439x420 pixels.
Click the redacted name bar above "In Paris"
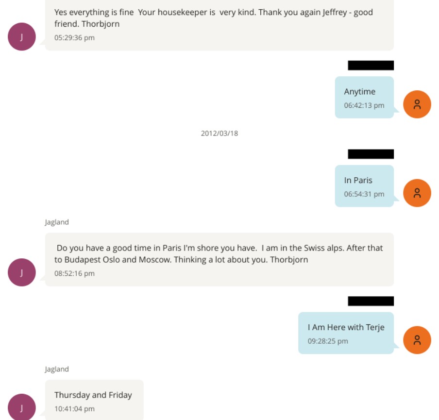pos(371,154)
